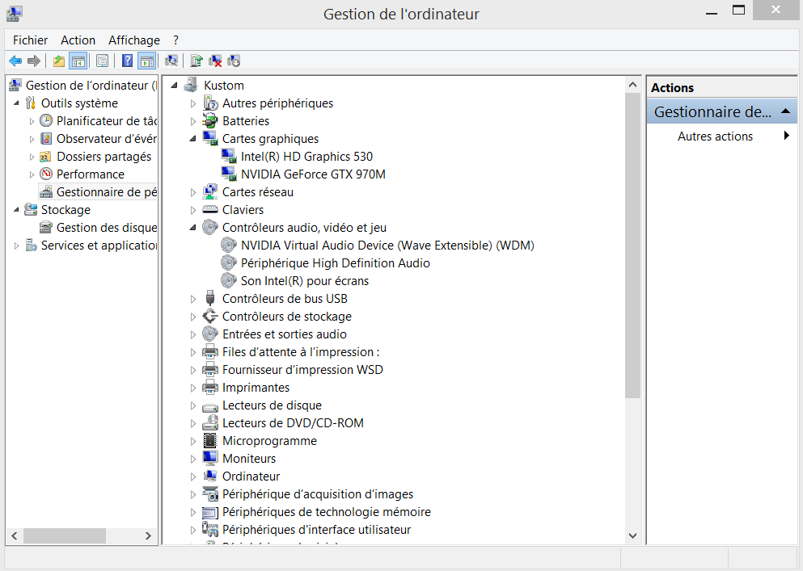Viewport: 803px width, 571px height.
Task: Expand Observateur d'événements node arrow
Action: [x=32, y=139]
